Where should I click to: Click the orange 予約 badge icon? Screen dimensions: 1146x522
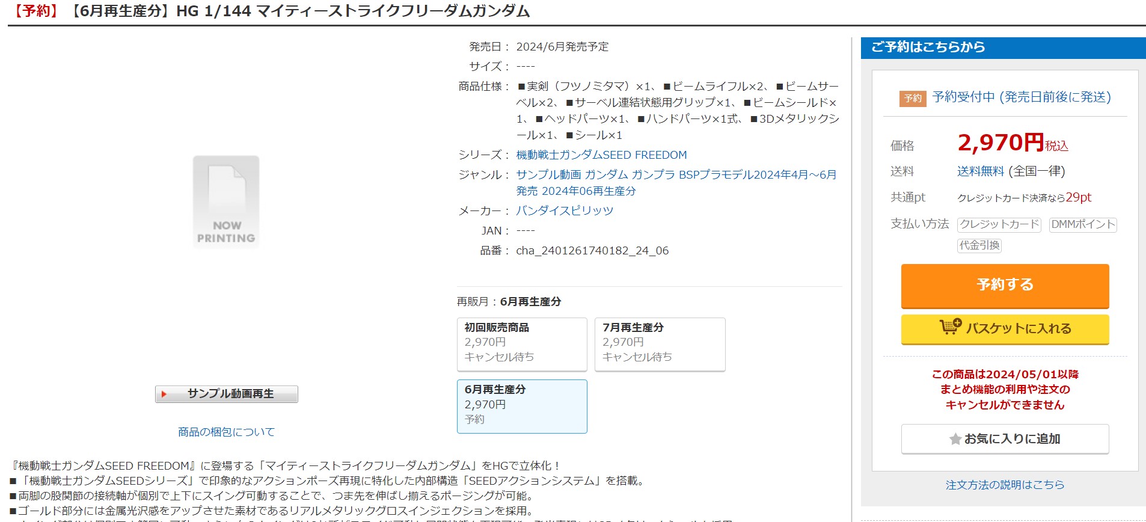pyautogui.click(x=913, y=98)
